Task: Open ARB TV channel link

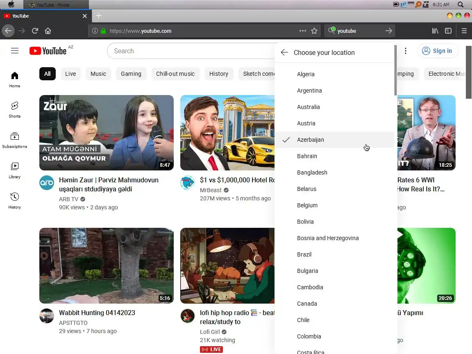Action: pyautogui.click(x=69, y=199)
